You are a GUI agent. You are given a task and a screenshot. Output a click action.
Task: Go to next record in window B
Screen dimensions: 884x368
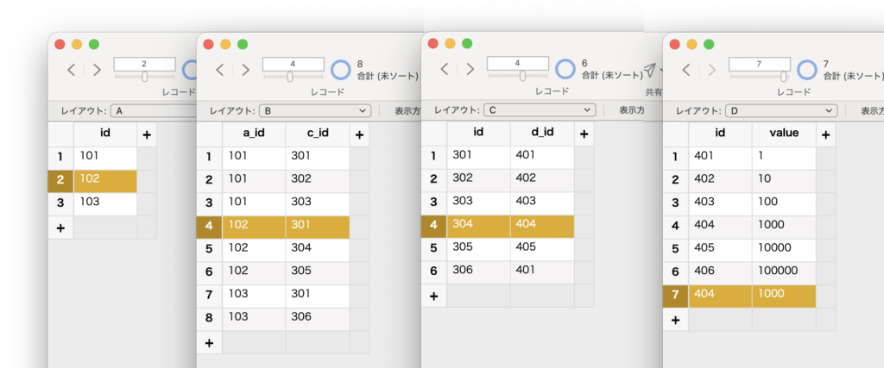click(x=245, y=70)
